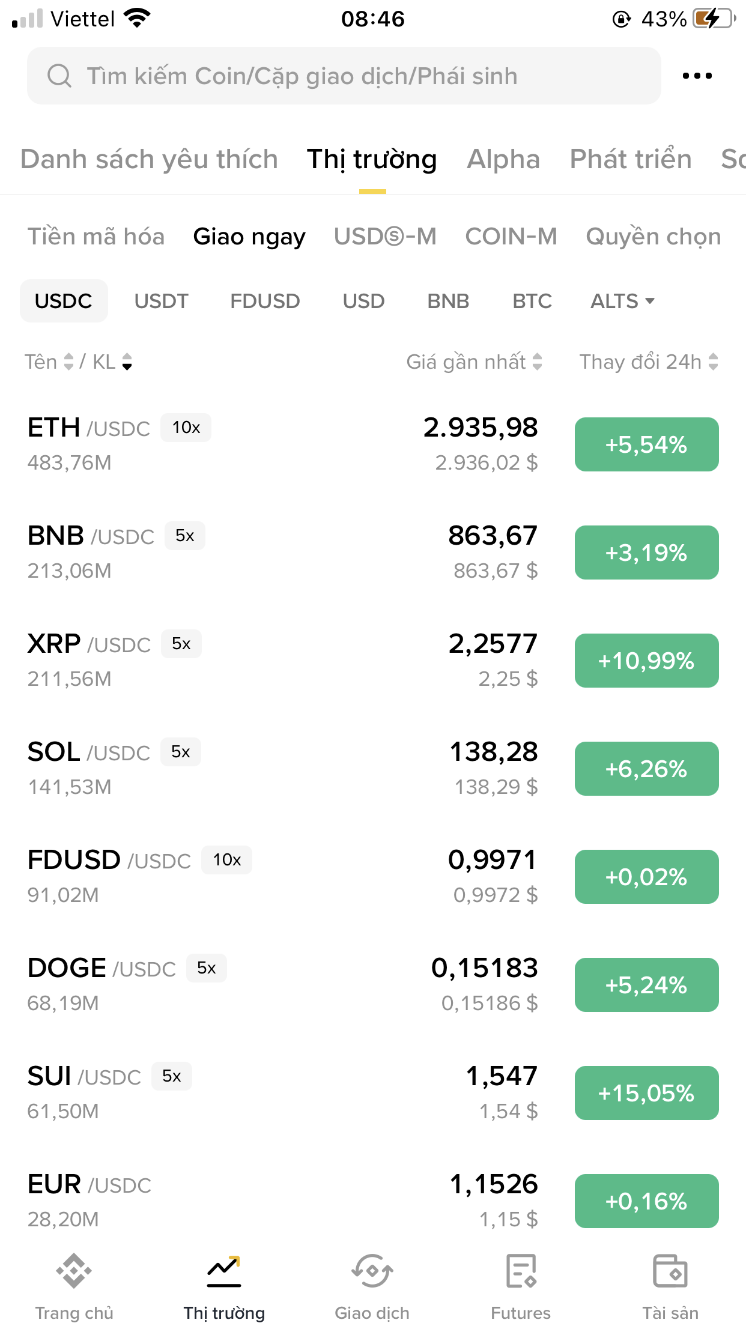746x1326 pixels.
Task: Open Tài sản wallet icon
Action: point(670,1271)
